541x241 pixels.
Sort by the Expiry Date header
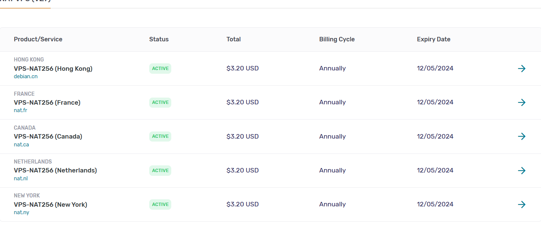(434, 39)
